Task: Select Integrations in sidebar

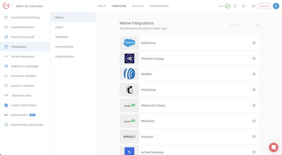Action: click(x=25, y=47)
